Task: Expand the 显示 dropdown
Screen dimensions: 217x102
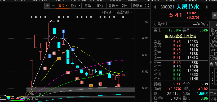Action: click(113, 6)
